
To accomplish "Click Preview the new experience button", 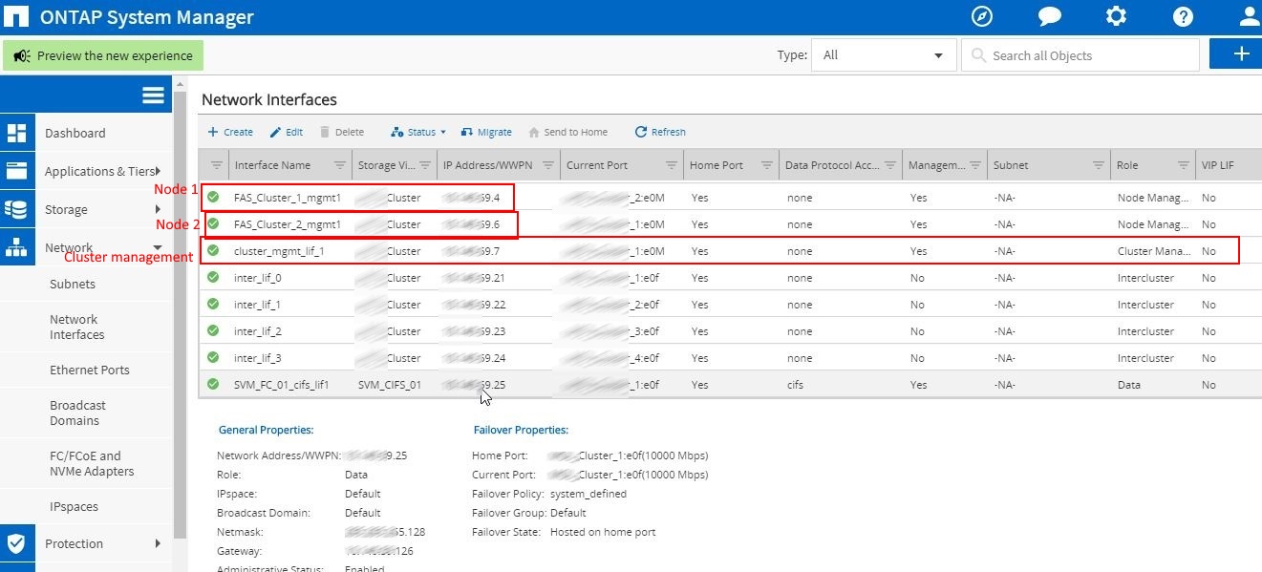I will click(103, 55).
